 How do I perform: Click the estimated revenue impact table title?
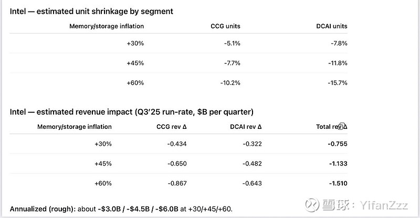point(131,111)
